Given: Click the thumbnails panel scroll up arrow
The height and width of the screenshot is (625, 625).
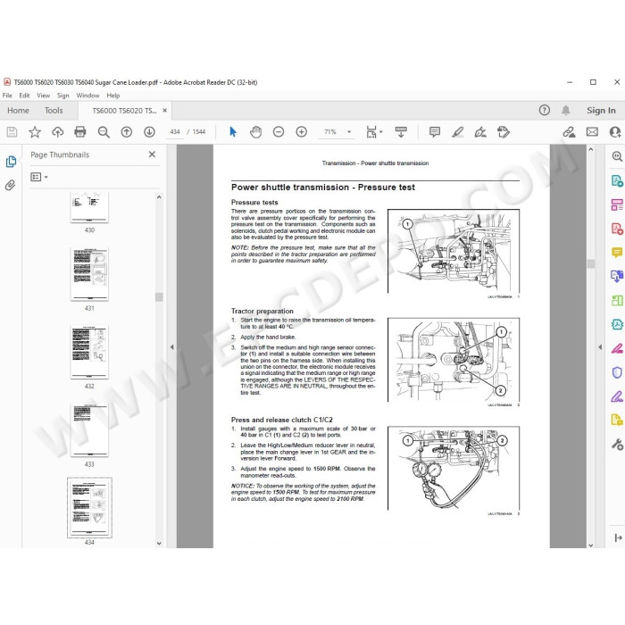Looking at the screenshot, I should pyautogui.click(x=159, y=197).
